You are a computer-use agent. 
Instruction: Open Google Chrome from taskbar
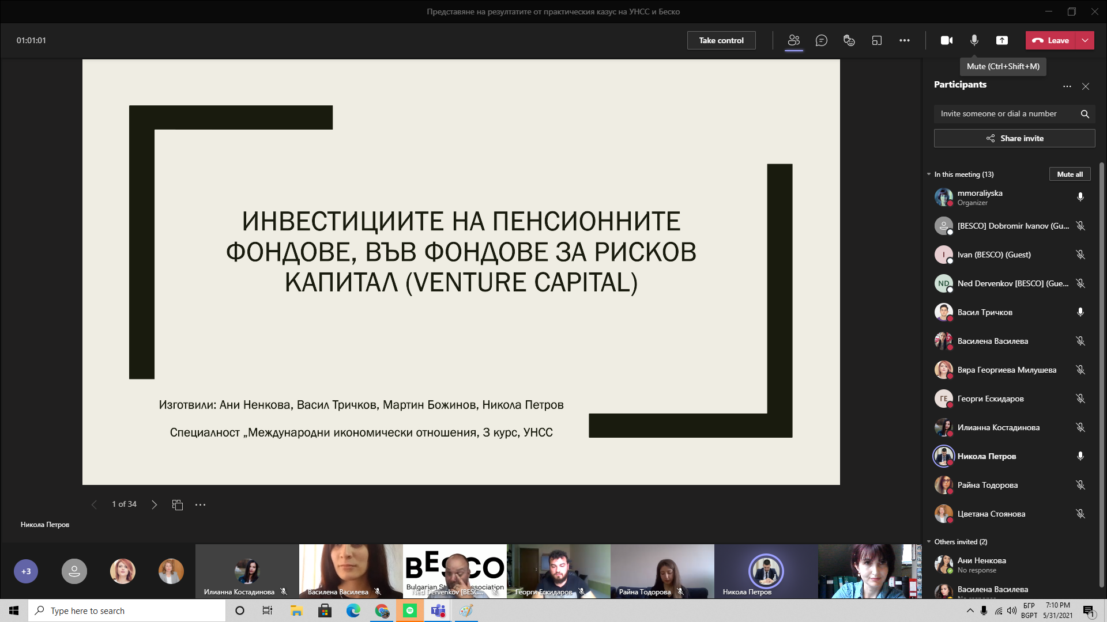(x=382, y=610)
